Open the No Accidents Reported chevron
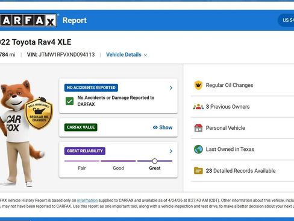The height and width of the screenshot is (221, 294). (x=171, y=88)
